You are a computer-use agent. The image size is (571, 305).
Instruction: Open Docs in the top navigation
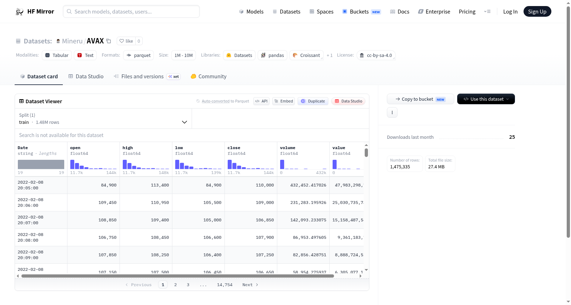(399, 12)
